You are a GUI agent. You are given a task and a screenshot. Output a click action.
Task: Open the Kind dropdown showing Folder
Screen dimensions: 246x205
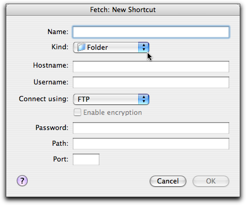pyautogui.click(x=111, y=47)
